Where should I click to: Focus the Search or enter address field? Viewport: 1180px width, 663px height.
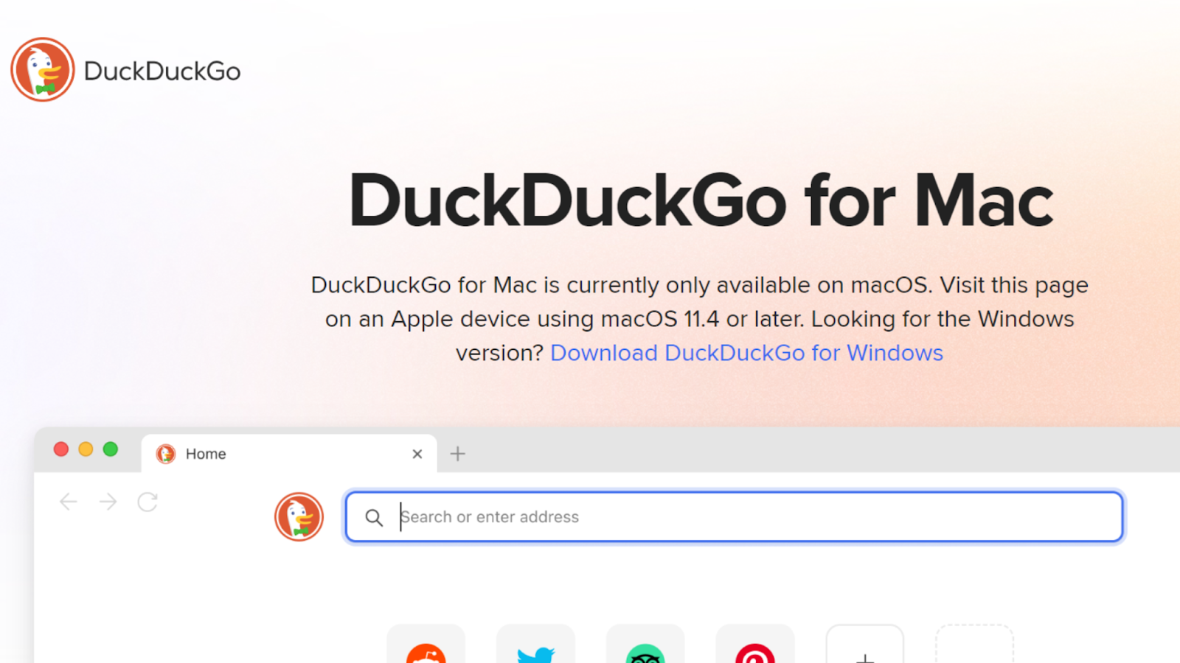tap(735, 517)
